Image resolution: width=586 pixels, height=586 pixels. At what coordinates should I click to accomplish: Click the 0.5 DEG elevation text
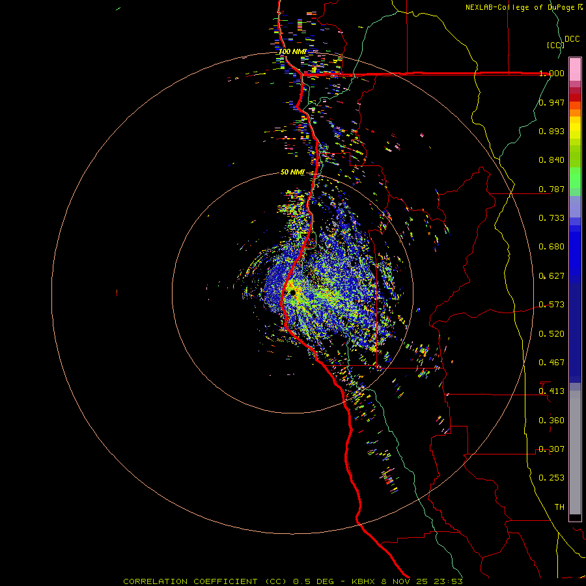(x=314, y=581)
